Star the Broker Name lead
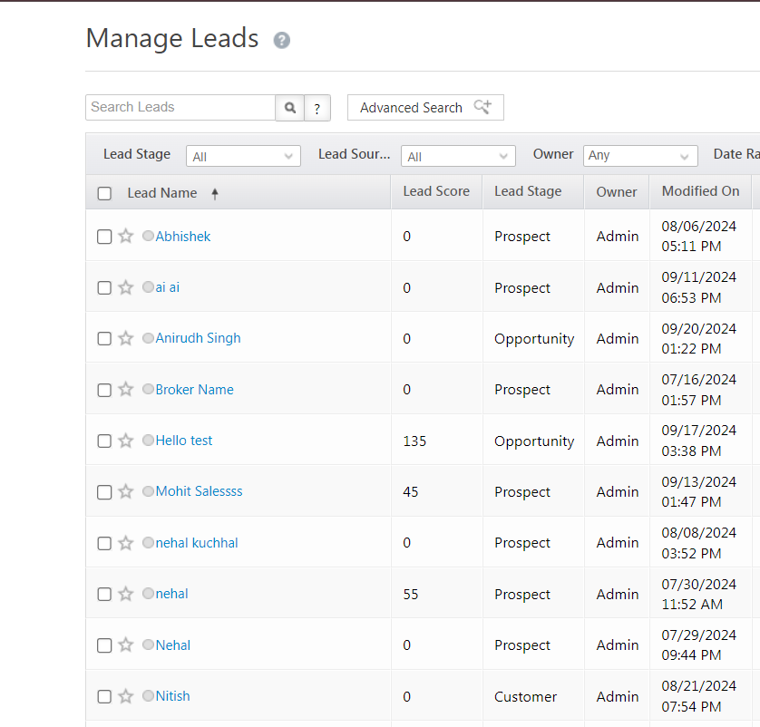 [126, 390]
